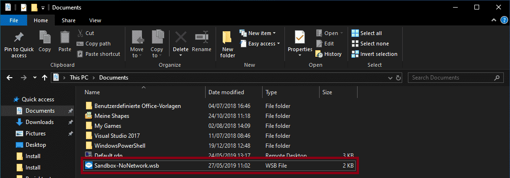Open the File menu tab
This screenshot has height=178, width=510.
(14, 20)
